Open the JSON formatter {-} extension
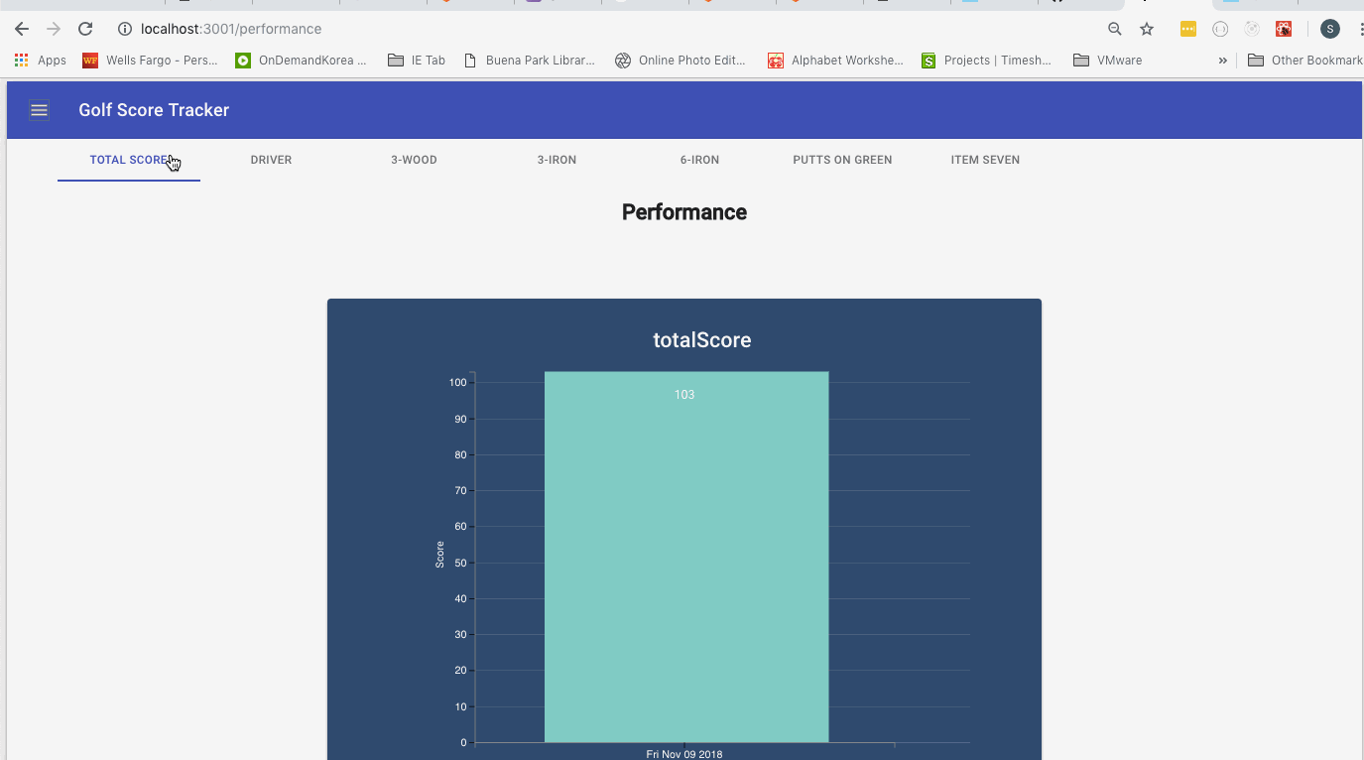The image size is (1364, 760). pos(1220,29)
